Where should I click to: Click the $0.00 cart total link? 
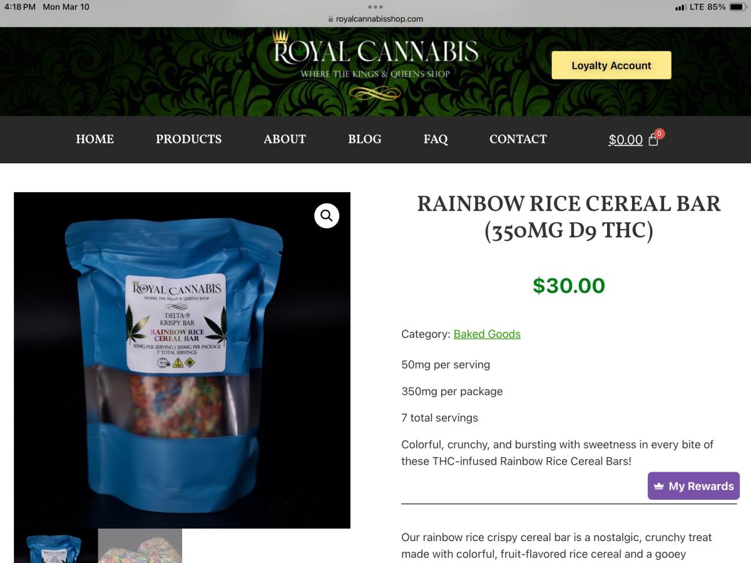pos(626,140)
